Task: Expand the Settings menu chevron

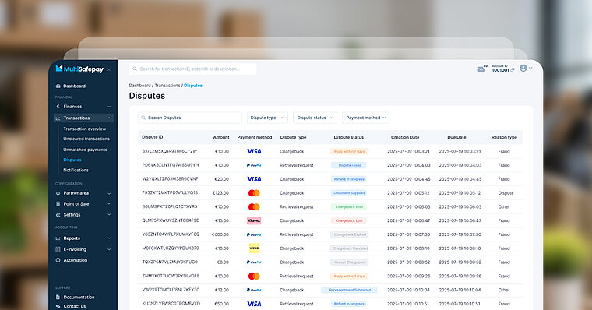Action: pos(109,214)
